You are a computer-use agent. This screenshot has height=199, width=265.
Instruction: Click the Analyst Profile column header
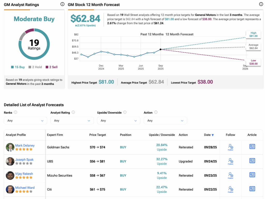pyautogui.click(x=16, y=135)
